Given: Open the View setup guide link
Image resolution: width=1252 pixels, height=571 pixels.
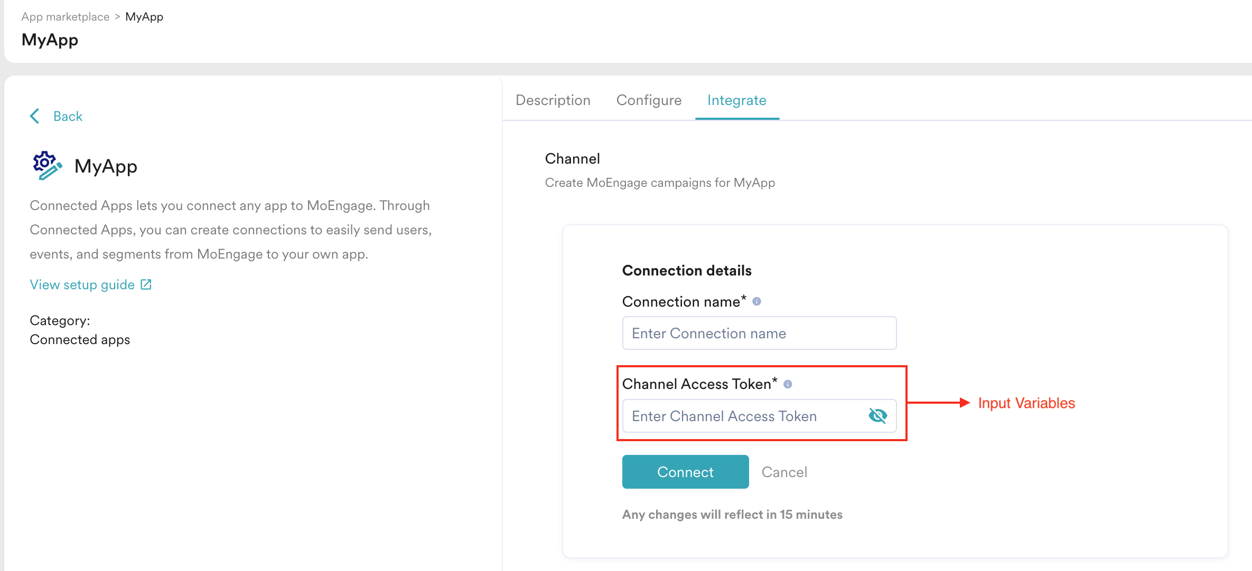Looking at the screenshot, I should point(82,285).
